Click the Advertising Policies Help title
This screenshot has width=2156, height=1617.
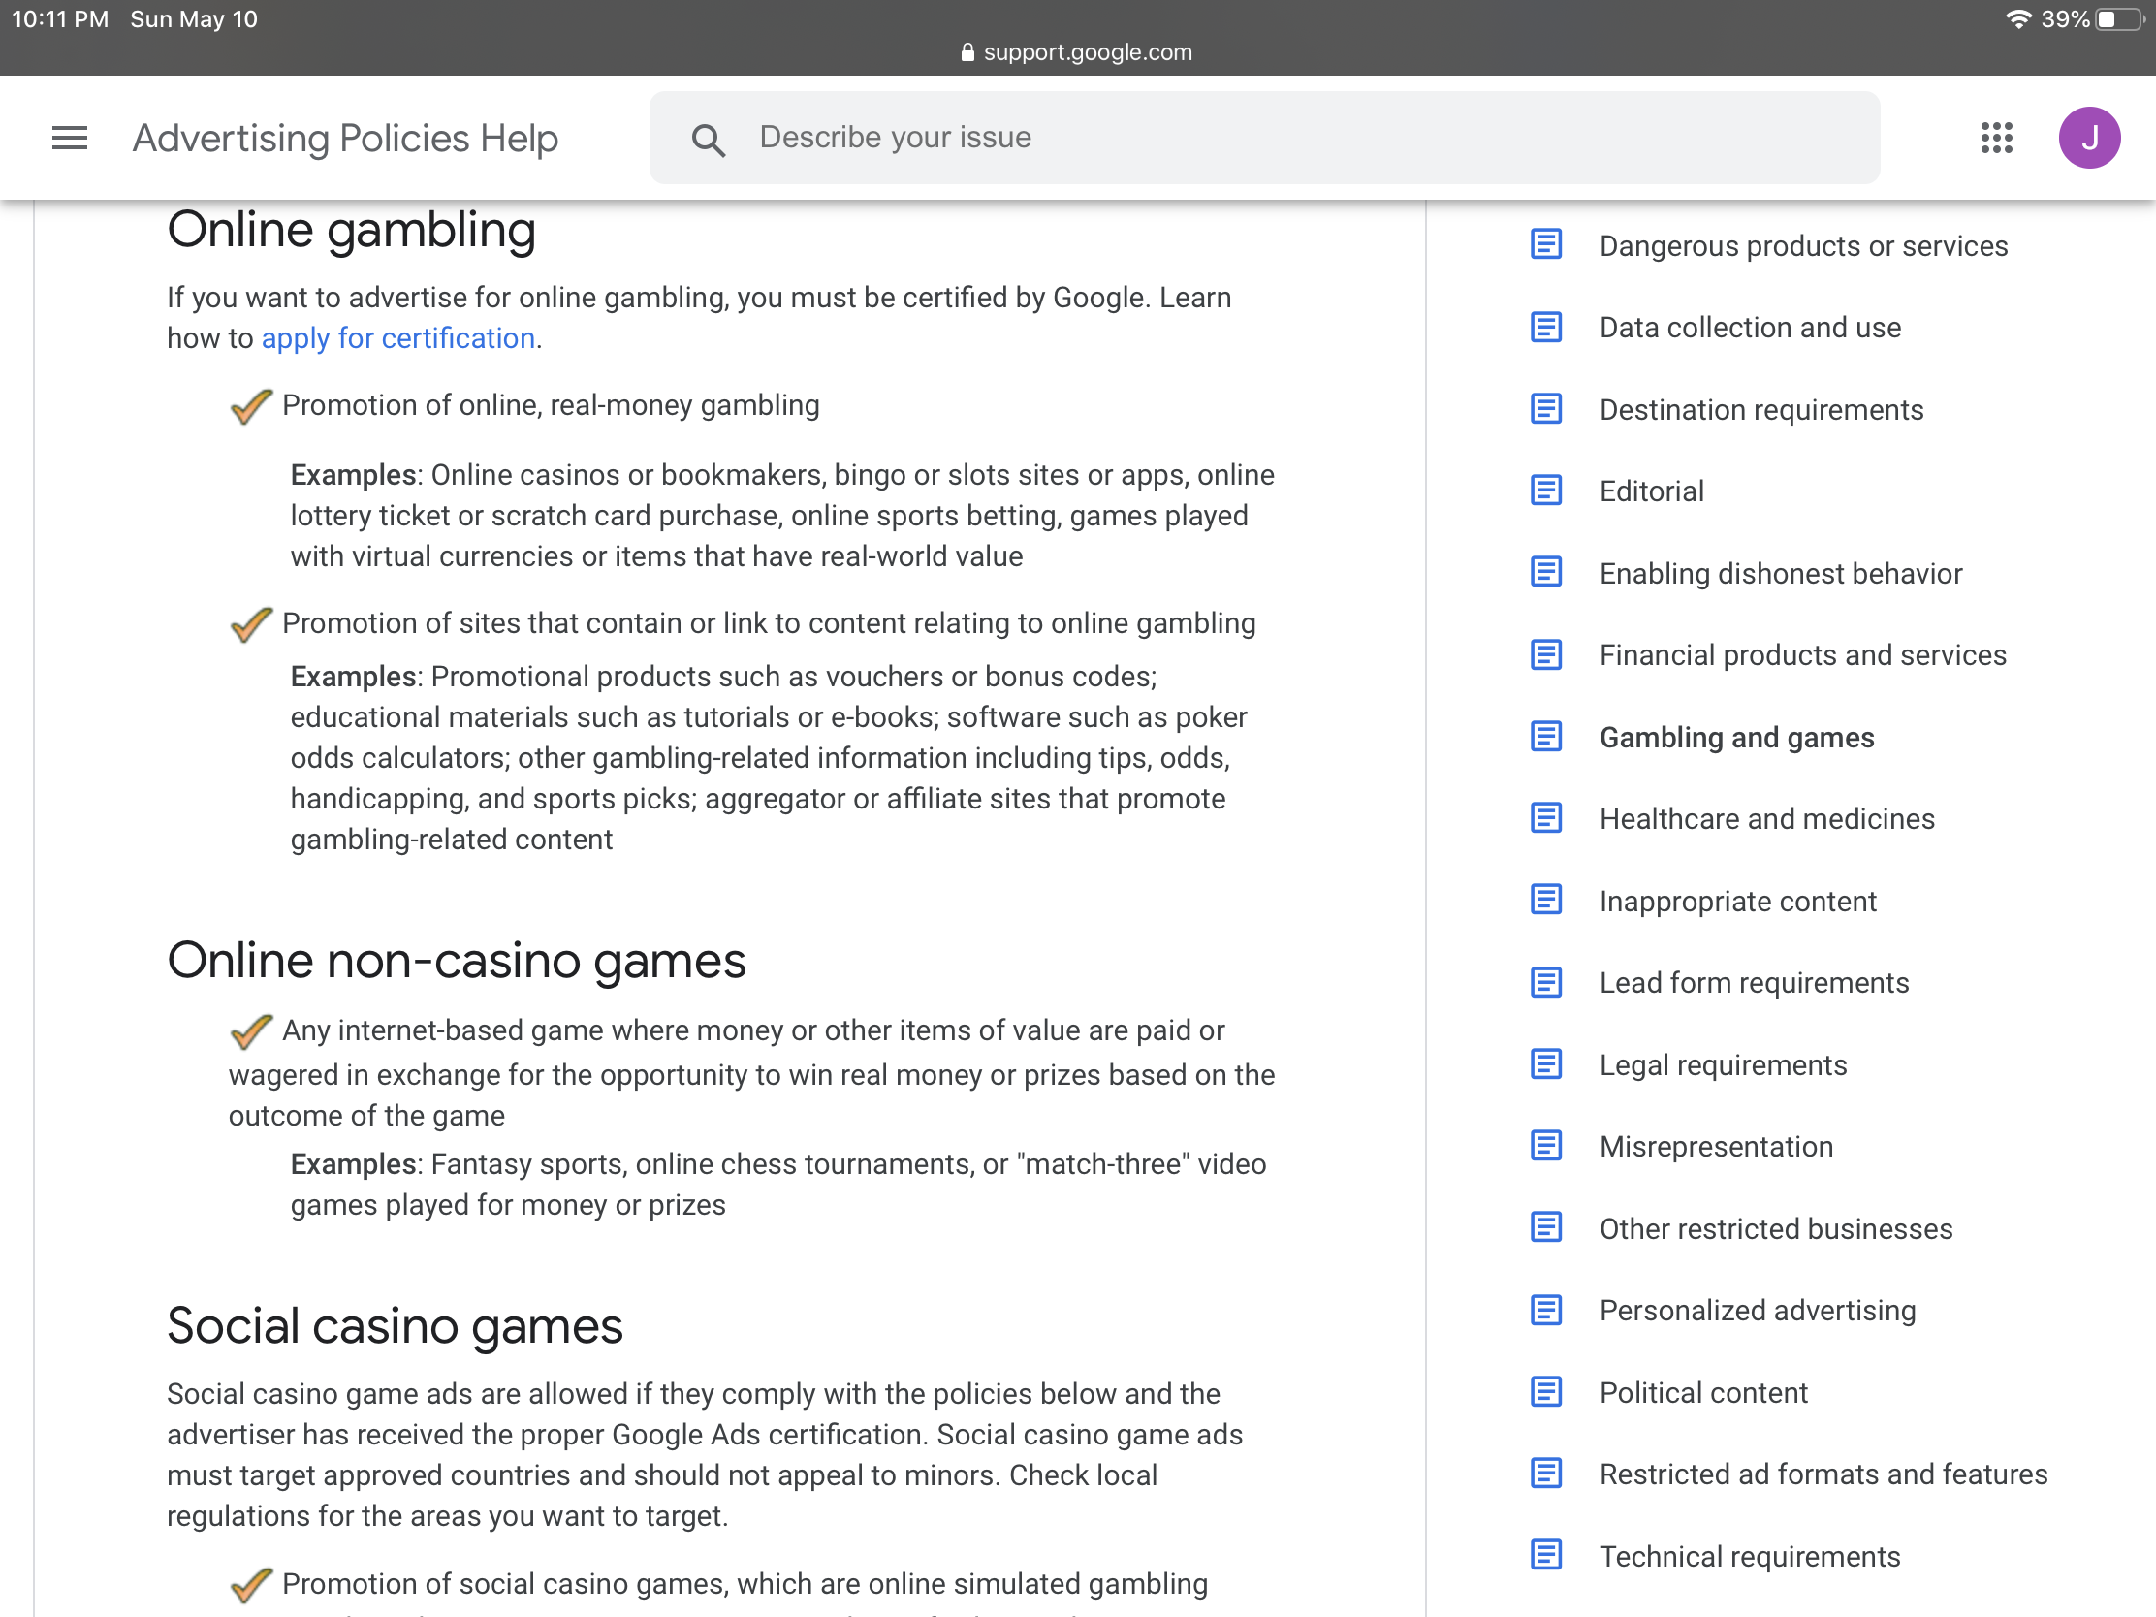pyautogui.click(x=345, y=139)
